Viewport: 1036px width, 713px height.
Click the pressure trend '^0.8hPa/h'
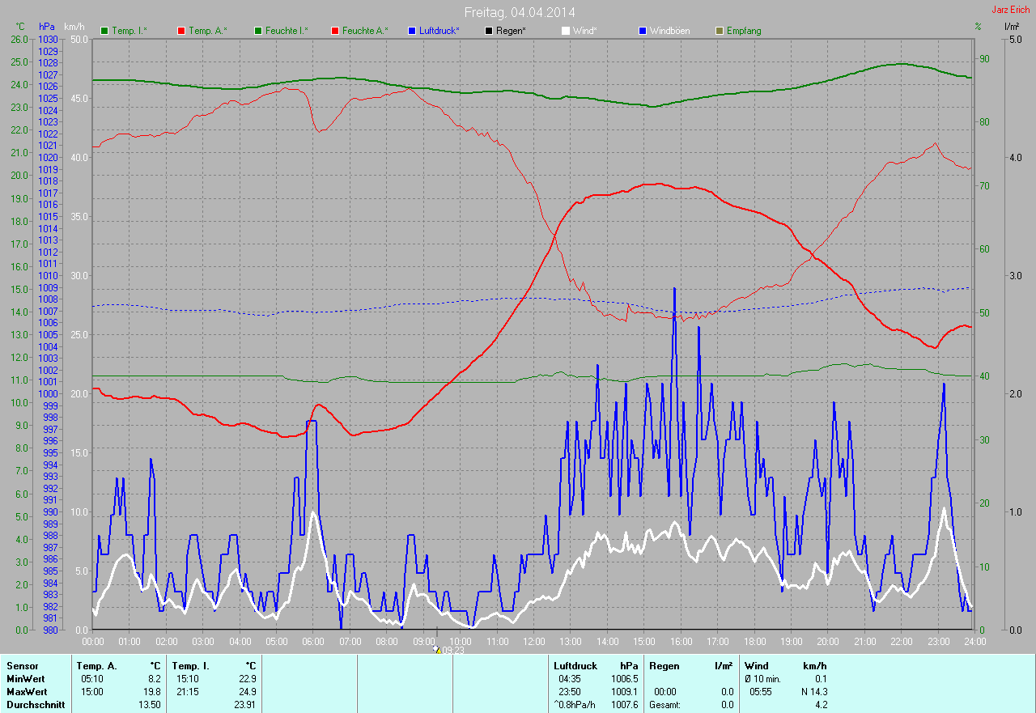click(574, 705)
